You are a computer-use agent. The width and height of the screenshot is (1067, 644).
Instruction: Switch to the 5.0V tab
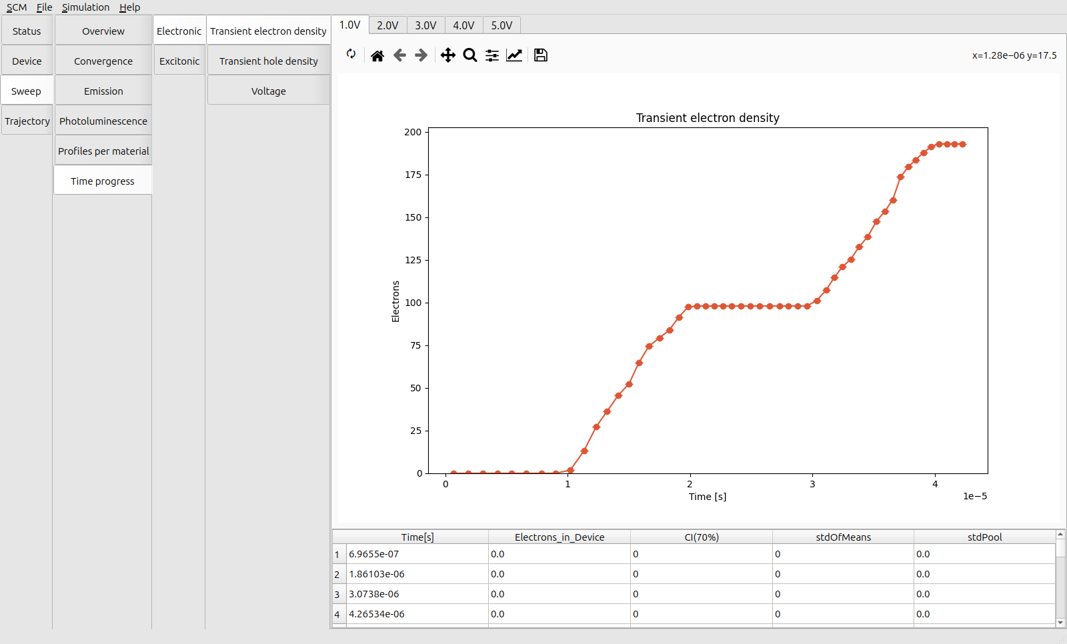501,25
